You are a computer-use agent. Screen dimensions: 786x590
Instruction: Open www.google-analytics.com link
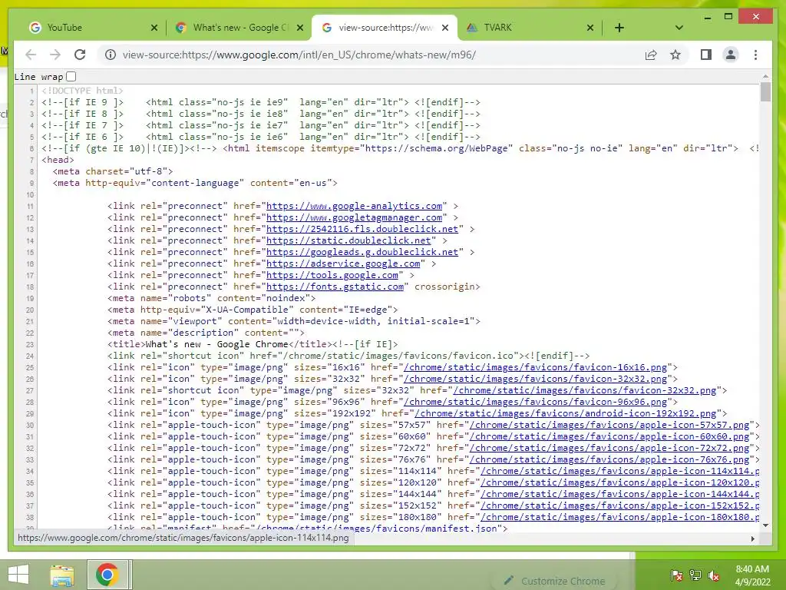354,206
